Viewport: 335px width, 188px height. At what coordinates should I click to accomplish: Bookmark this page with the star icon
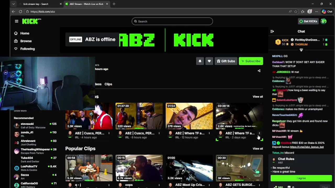(x=296, y=11)
